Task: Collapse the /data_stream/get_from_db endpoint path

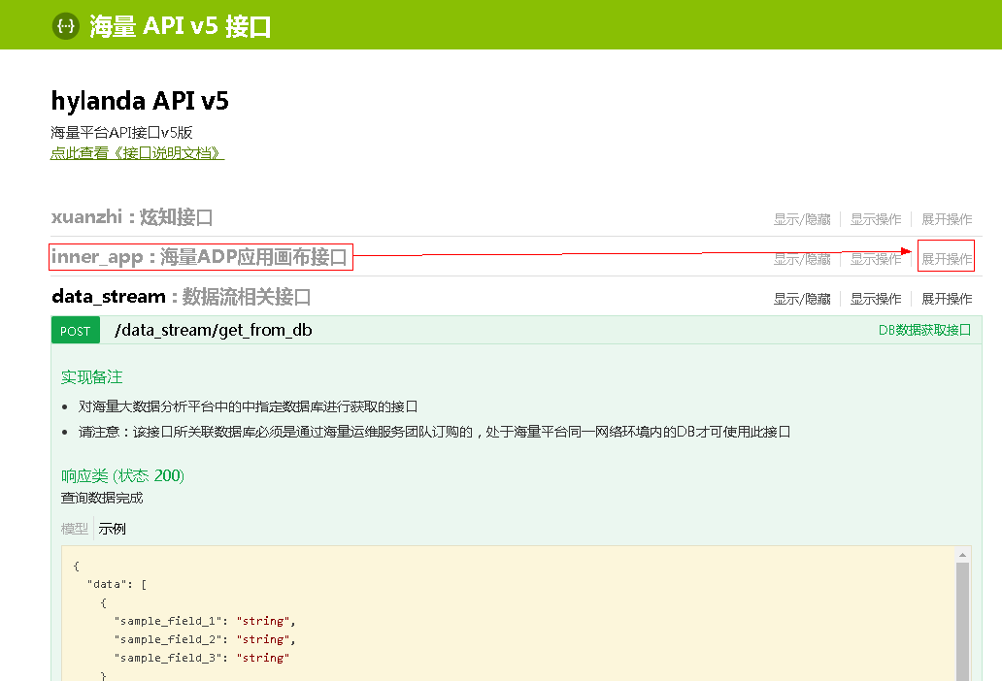Action: tap(213, 330)
